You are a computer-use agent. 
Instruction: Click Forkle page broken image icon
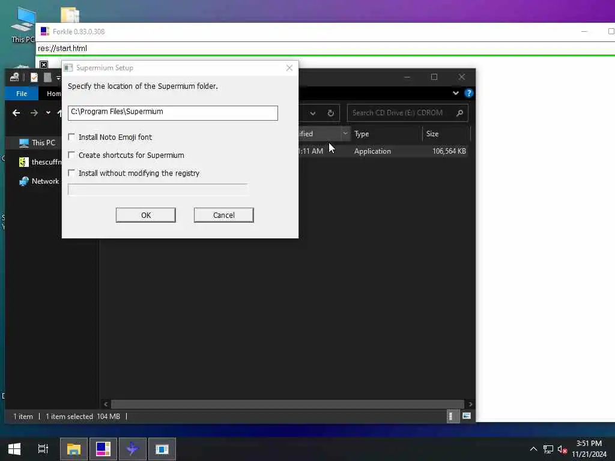click(x=43, y=64)
